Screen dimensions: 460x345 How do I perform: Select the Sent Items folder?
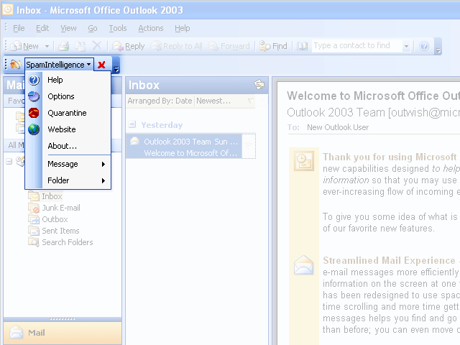point(60,231)
